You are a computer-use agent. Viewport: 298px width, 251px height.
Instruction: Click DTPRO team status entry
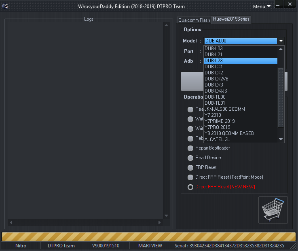(61, 246)
